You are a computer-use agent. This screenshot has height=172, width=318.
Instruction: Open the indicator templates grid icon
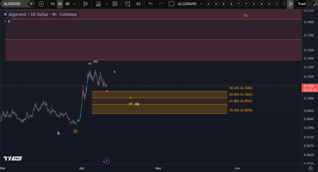pyautogui.click(x=115, y=4)
